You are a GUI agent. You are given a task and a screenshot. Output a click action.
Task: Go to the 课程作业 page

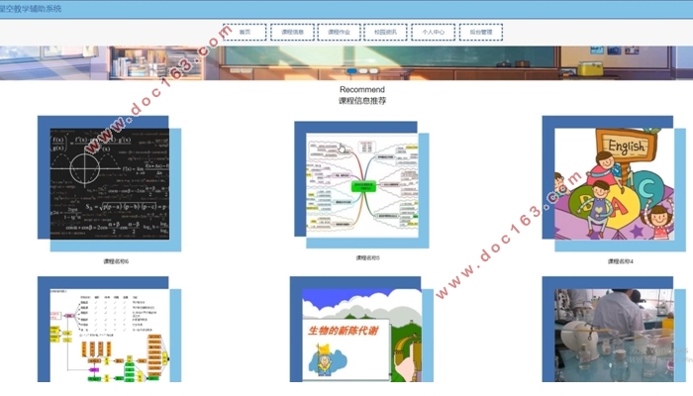339,33
